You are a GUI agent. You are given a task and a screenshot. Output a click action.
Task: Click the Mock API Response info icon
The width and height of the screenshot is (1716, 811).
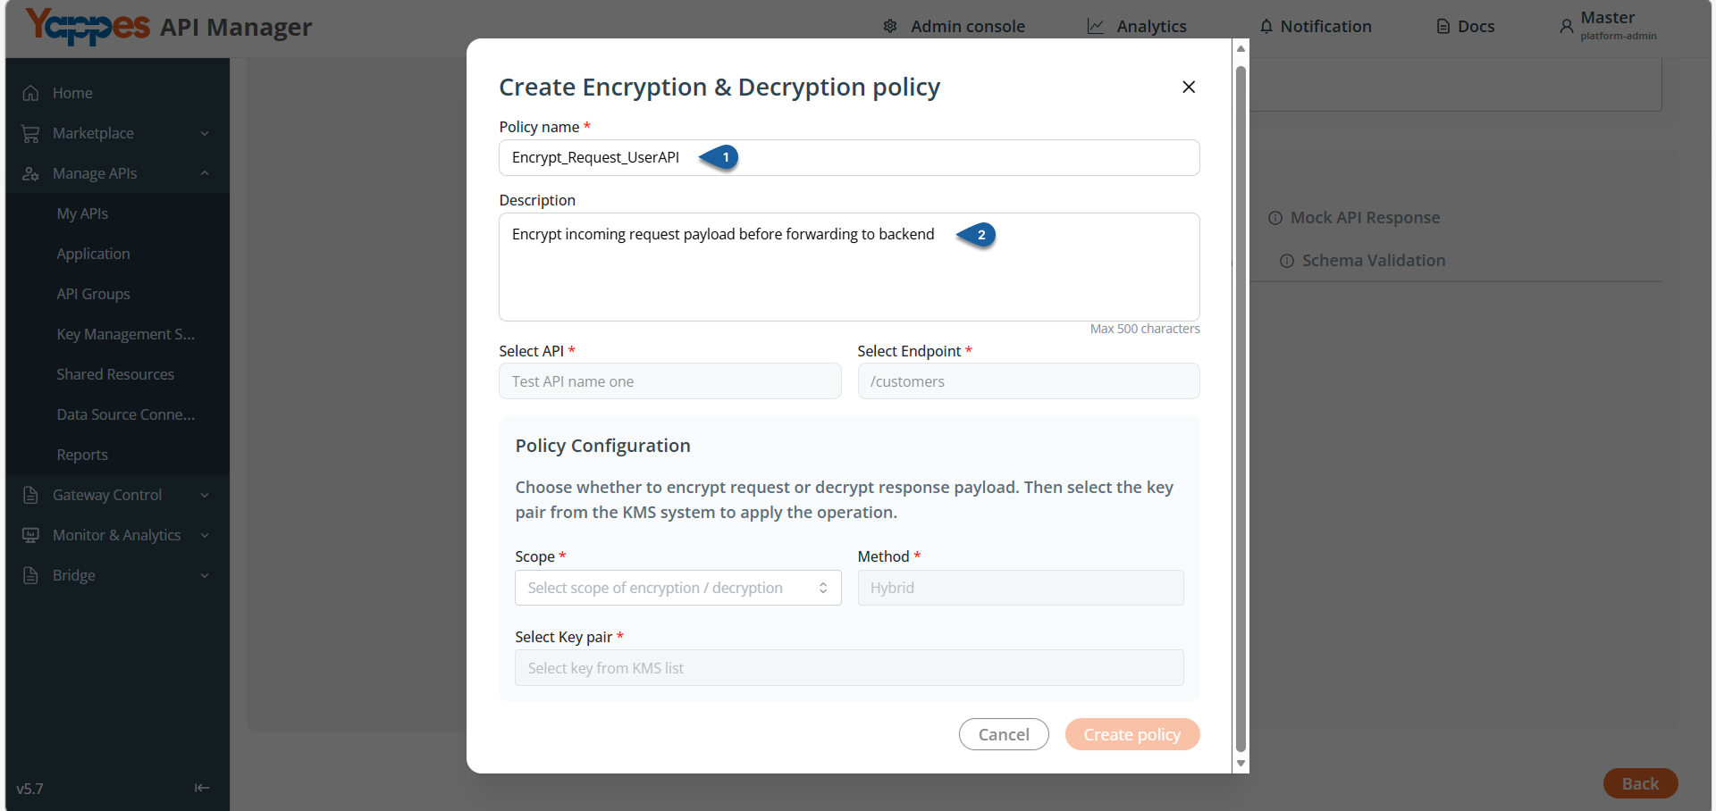coord(1275,218)
